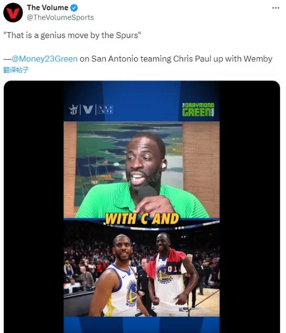The width and height of the screenshot is (286, 333).
Task: Click the genius move quote text
Action: click(x=72, y=35)
